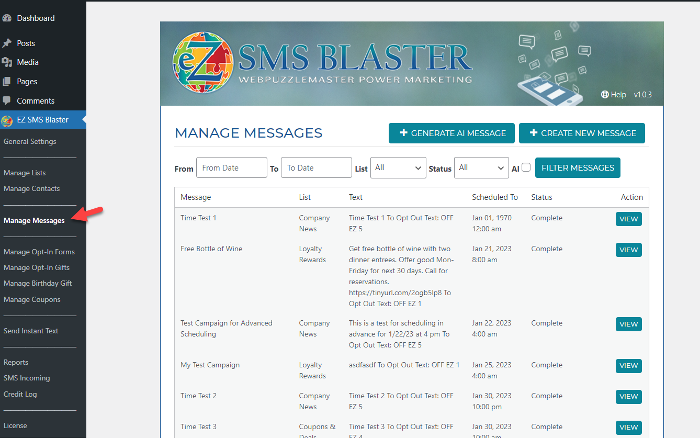Screen dimensions: 700x438
Task: Open Manage Opt-In Gifts
Action: [37, 267]
